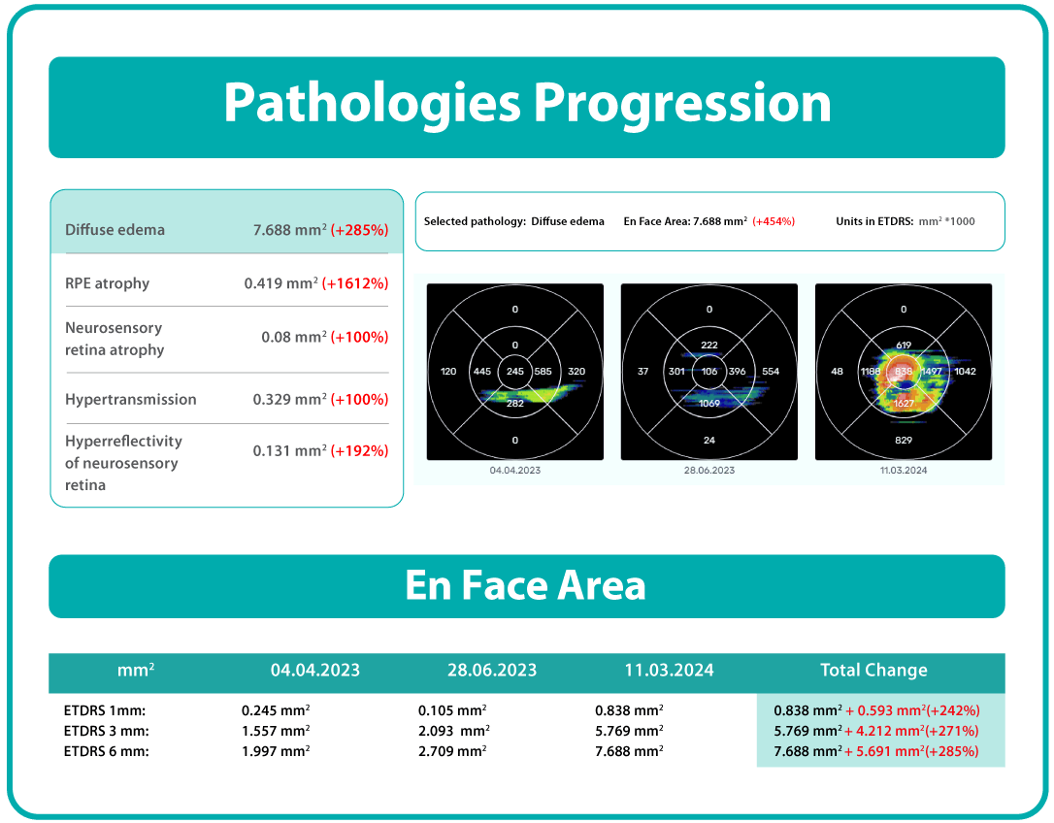
Task: Click the En Face Area 7.688 mm² summary
Action: pos(685,221)
